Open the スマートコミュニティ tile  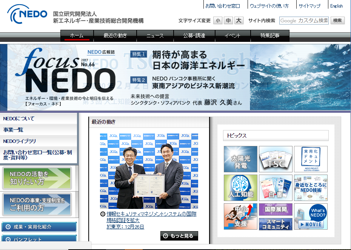click(x=276, y=224)
